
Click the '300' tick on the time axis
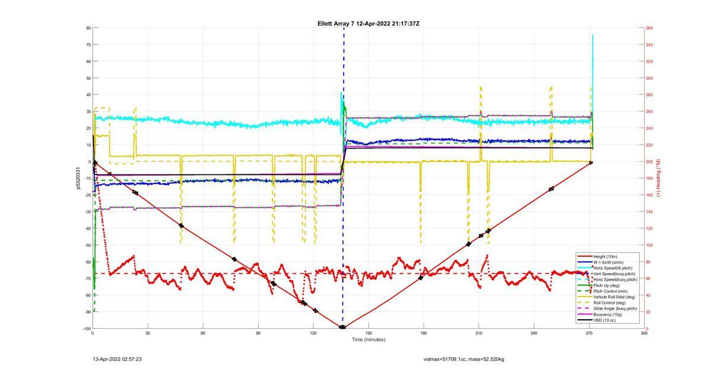644,333
